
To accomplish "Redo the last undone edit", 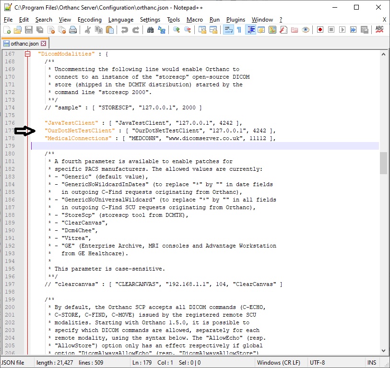I will point(135,30).
